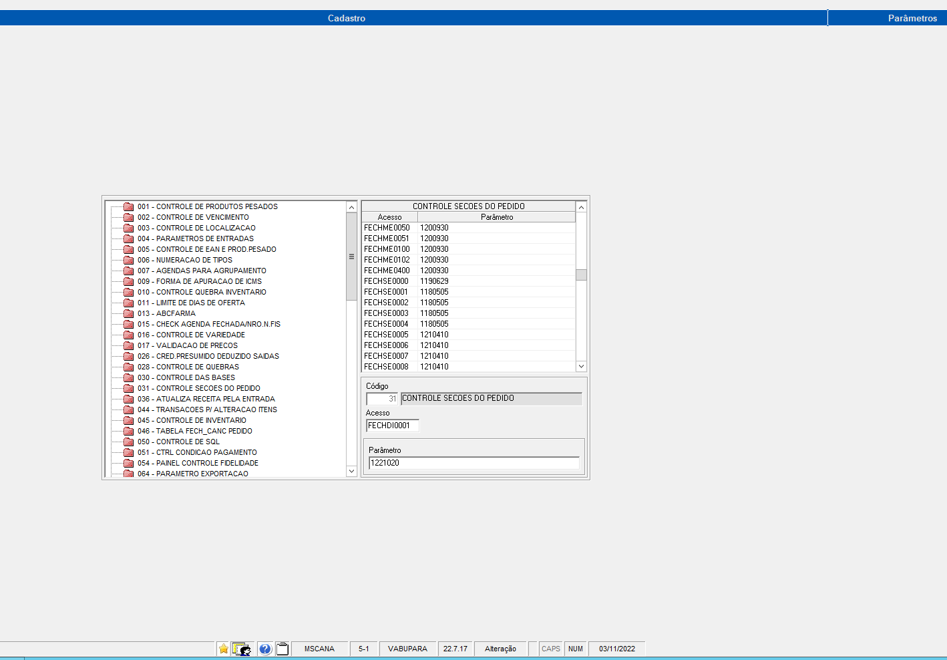Viewport: 947px width, 660px height.
Task: Select table row FECHME0051
Action: (x=468, y=238)
